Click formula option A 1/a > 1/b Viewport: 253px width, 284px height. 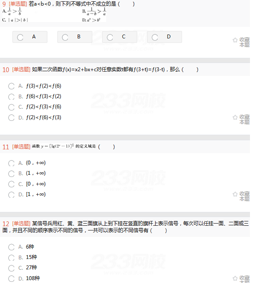click(x=12, y=11)
